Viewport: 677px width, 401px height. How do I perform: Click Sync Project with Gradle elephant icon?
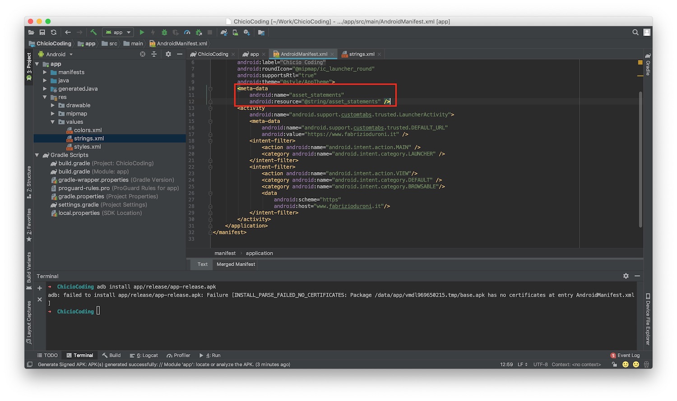pos(224,32)
